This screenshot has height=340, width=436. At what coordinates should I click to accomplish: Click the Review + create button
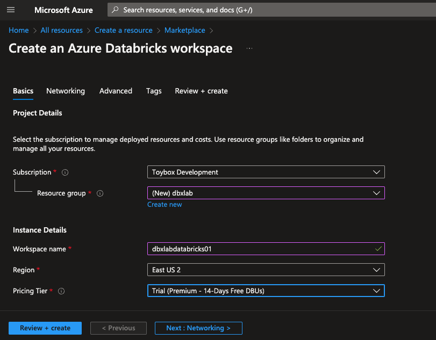click(x=45, y=328)
